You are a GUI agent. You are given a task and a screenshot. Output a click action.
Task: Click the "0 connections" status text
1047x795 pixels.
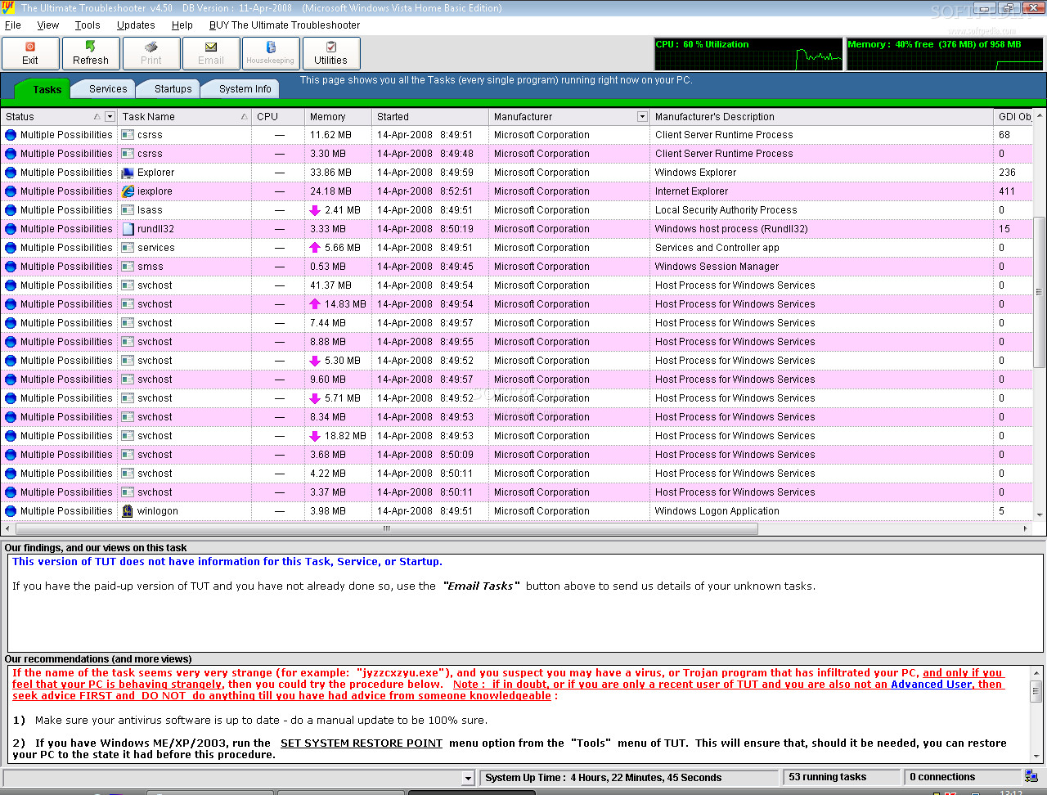(x=942, y=777)
